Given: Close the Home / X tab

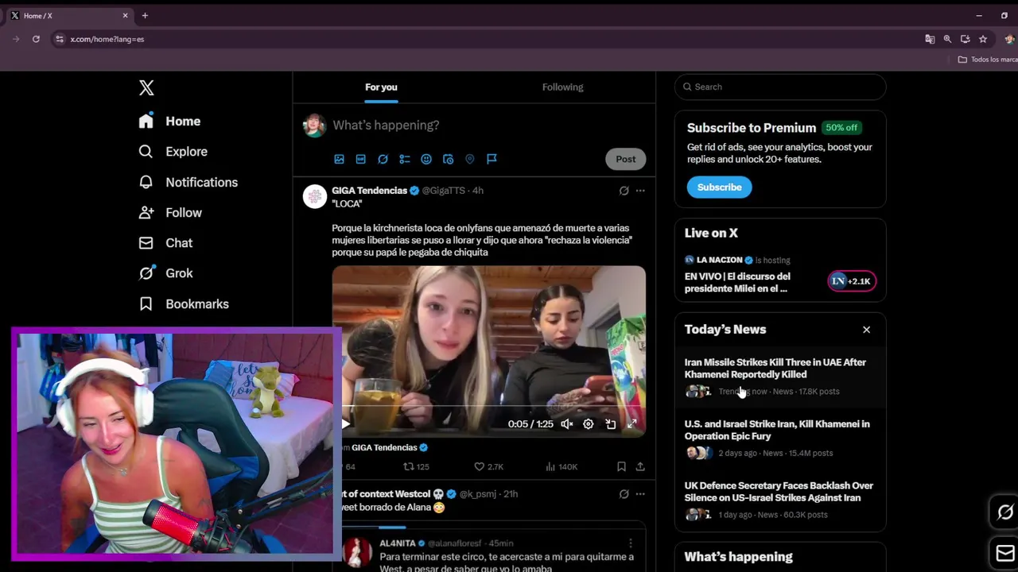Looking at the screenshot, I should click(125, 16).
